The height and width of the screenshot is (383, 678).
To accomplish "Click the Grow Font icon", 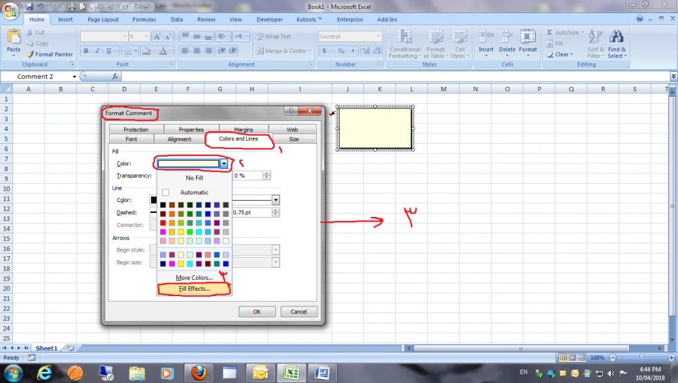I will [157, 37].
